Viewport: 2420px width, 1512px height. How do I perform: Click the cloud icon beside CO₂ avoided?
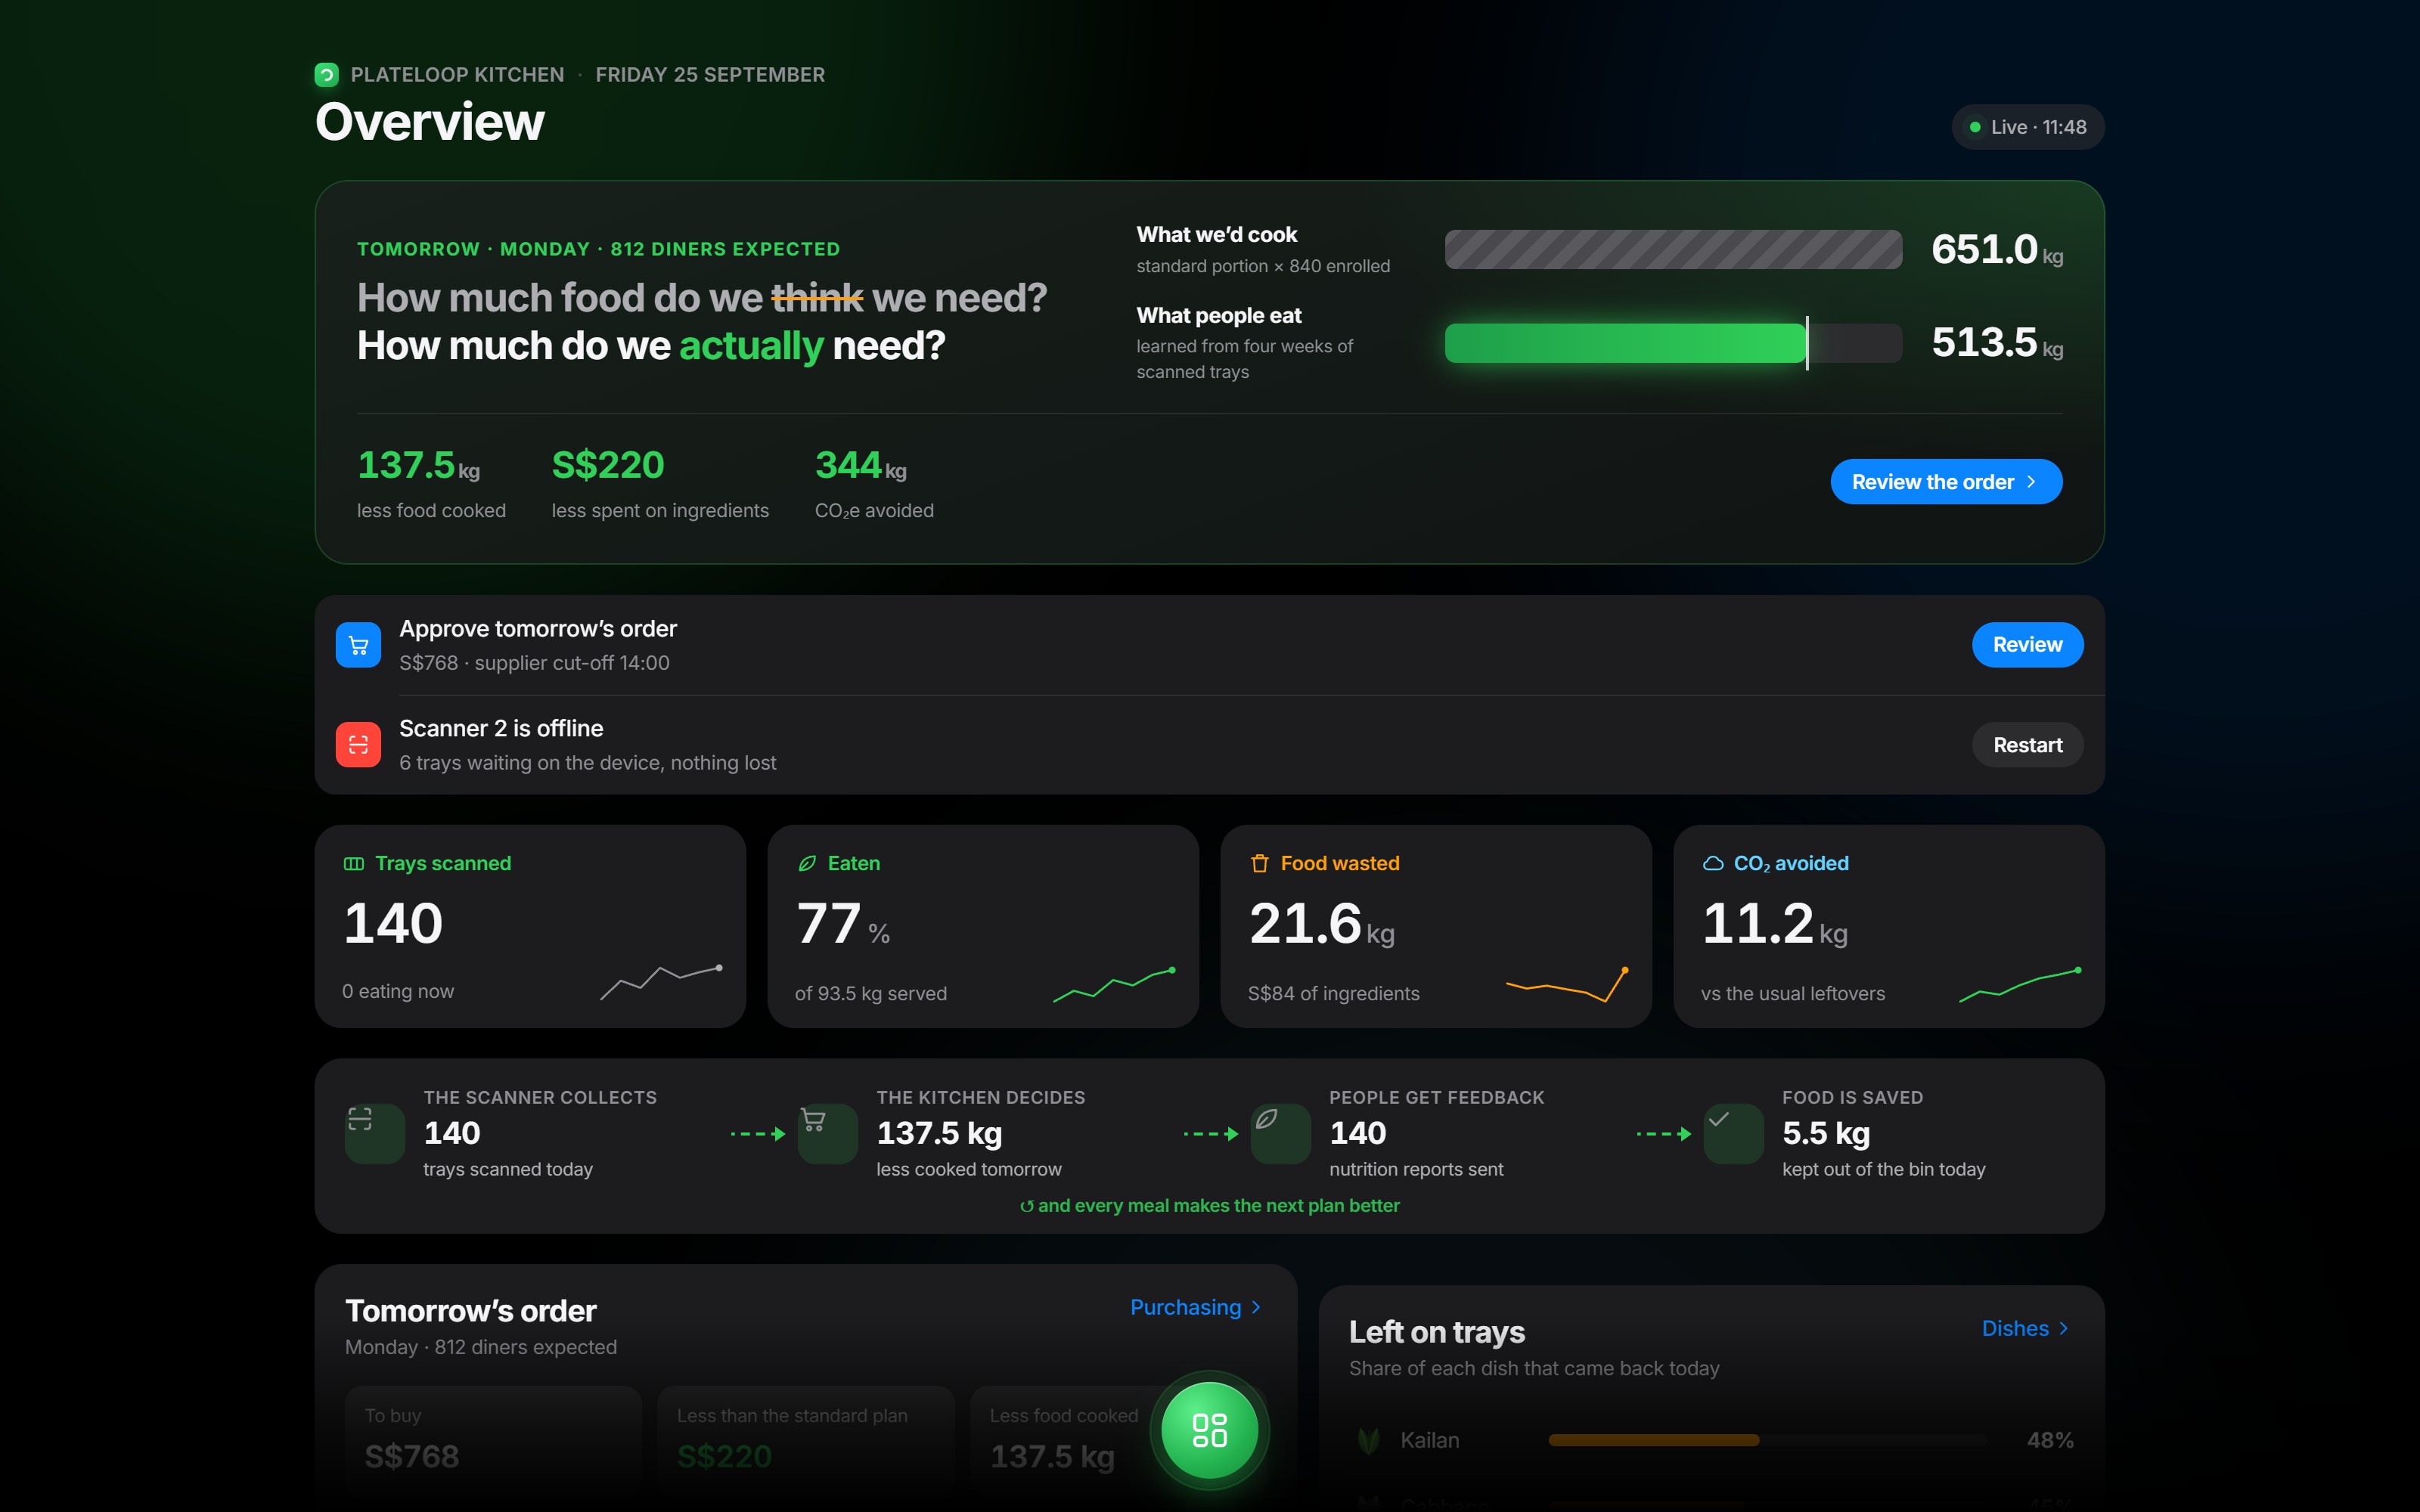click(1713, 863)
